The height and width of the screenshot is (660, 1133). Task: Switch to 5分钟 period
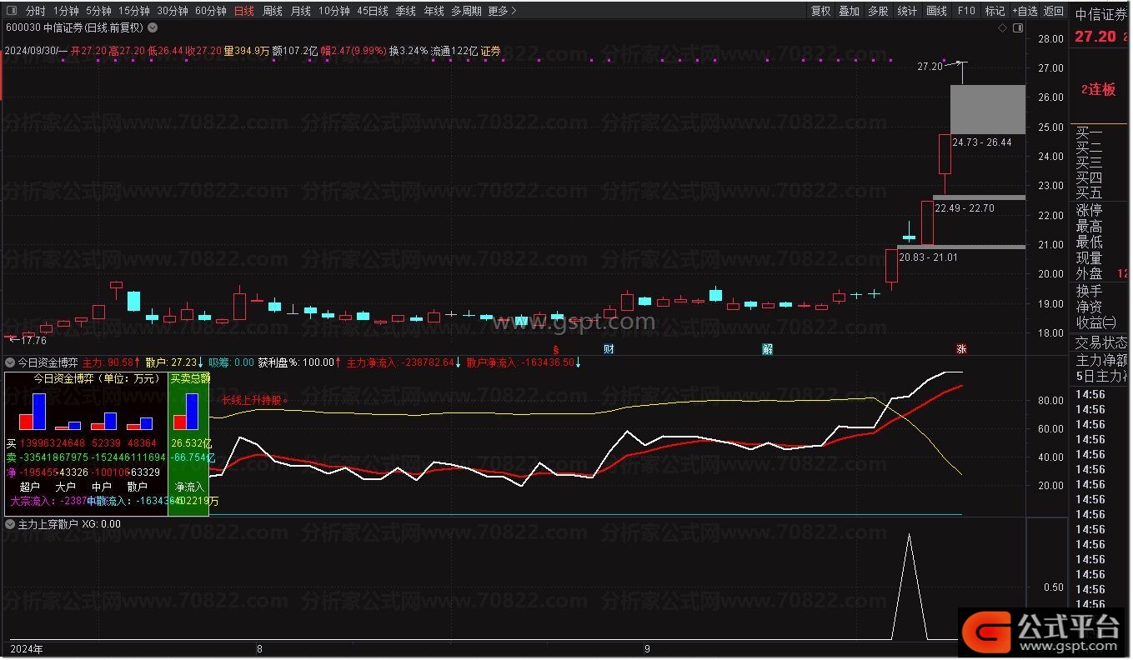pos(98,12)
